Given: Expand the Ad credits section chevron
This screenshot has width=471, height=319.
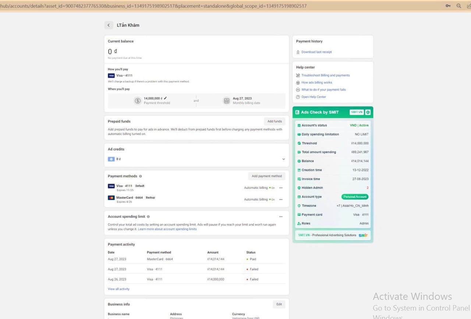Looking at the screenshot, I should point(283,159).
